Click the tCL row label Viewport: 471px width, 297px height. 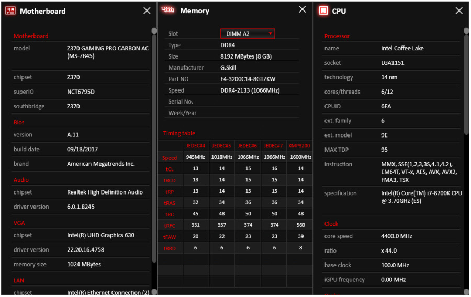pos(170,169)
